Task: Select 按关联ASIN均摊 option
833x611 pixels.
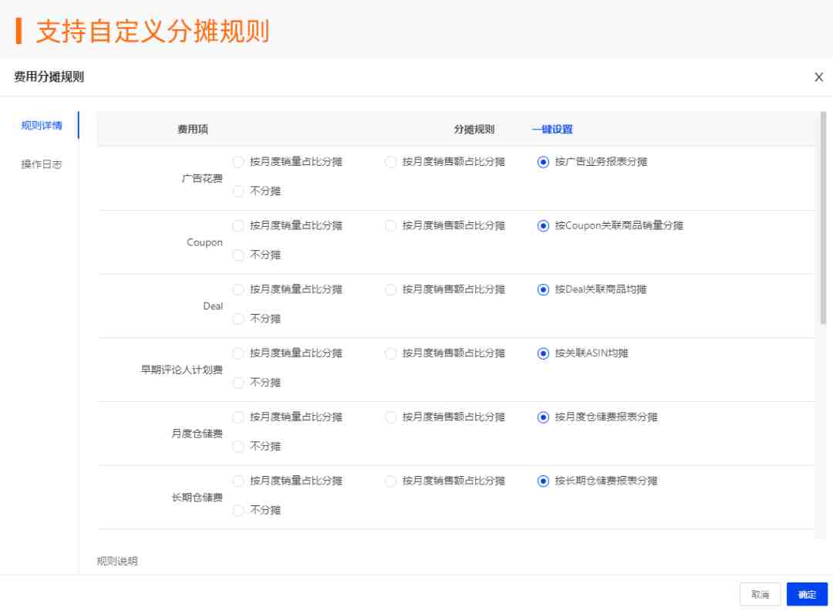Action: tap(543, 353)
